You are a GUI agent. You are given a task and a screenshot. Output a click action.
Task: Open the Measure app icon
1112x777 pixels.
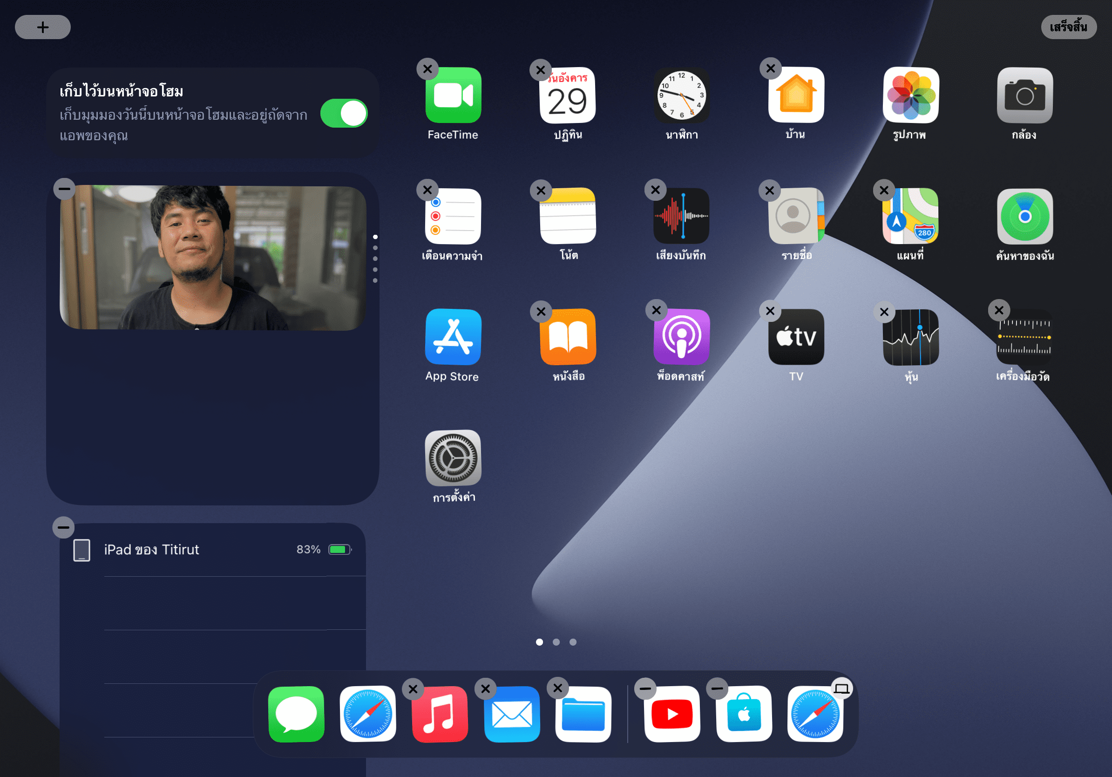pyautogui.click(x=1024, y=337)
